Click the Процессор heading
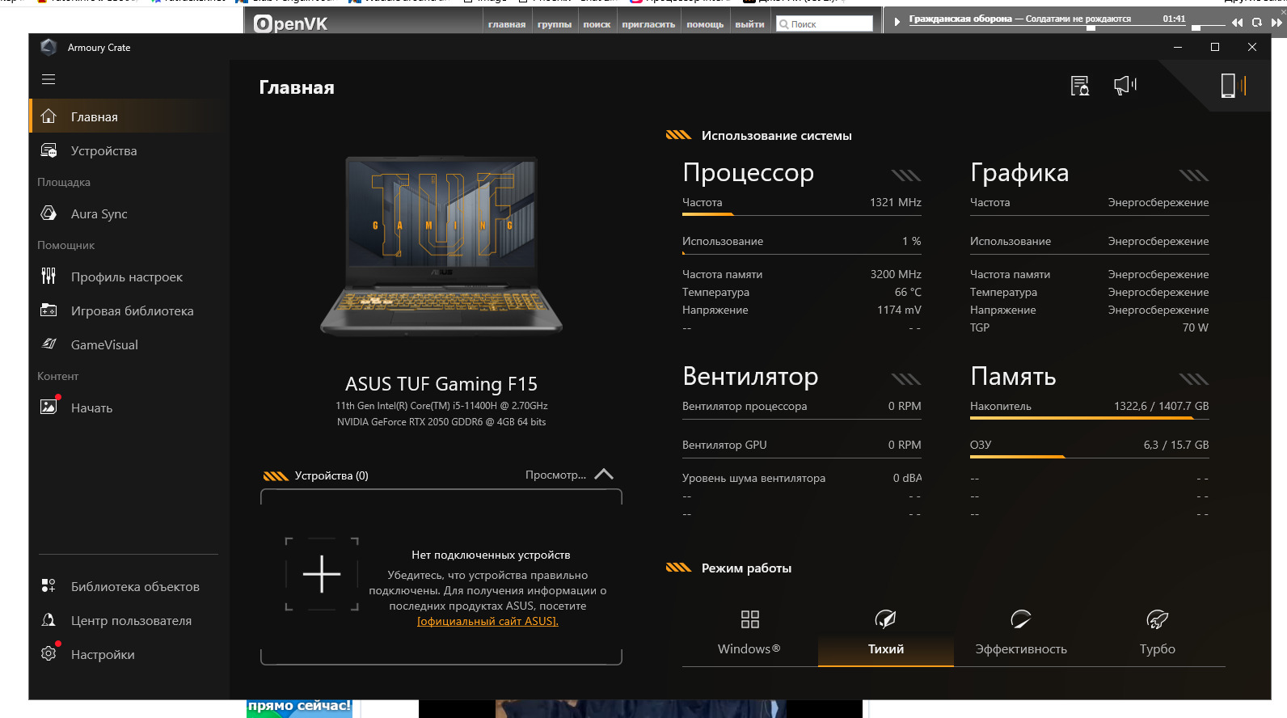 (748, 172)
